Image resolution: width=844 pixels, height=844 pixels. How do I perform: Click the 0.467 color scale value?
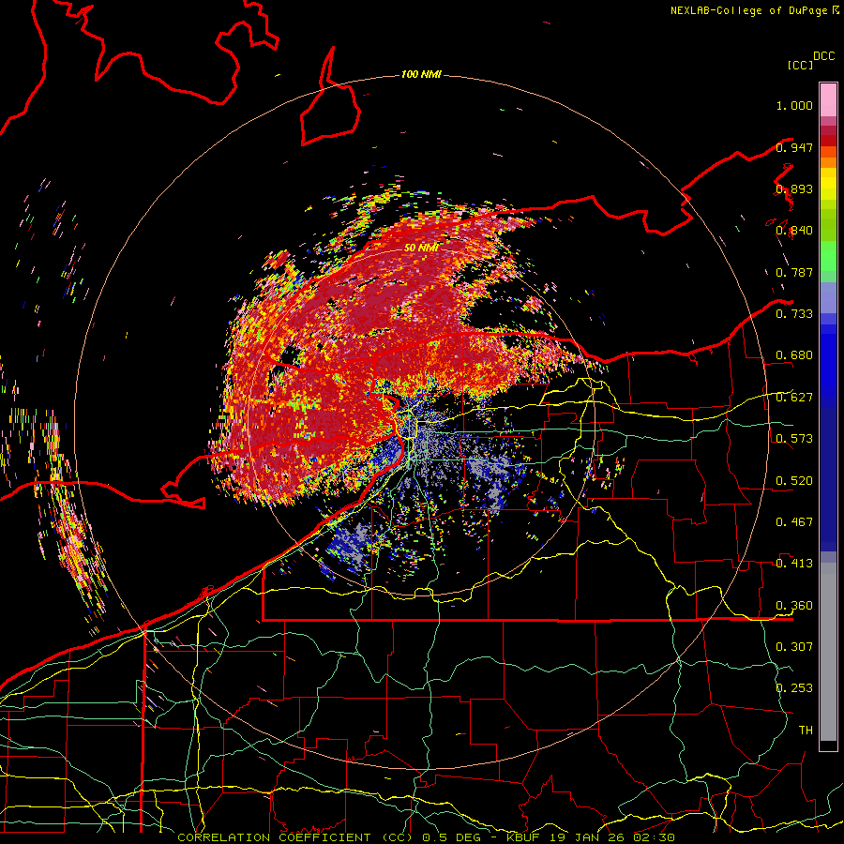[x=794, y=522]
